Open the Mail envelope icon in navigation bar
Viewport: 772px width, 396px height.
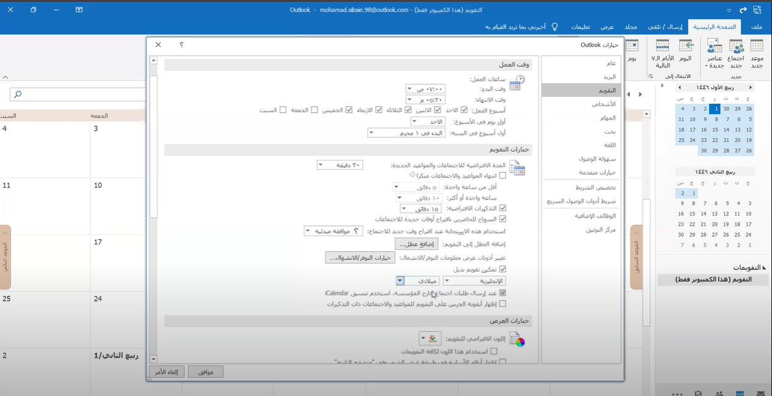click(760, 394)
